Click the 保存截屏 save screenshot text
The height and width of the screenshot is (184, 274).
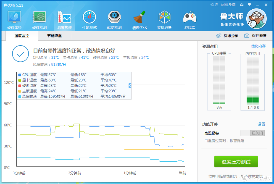pos(259,36)
